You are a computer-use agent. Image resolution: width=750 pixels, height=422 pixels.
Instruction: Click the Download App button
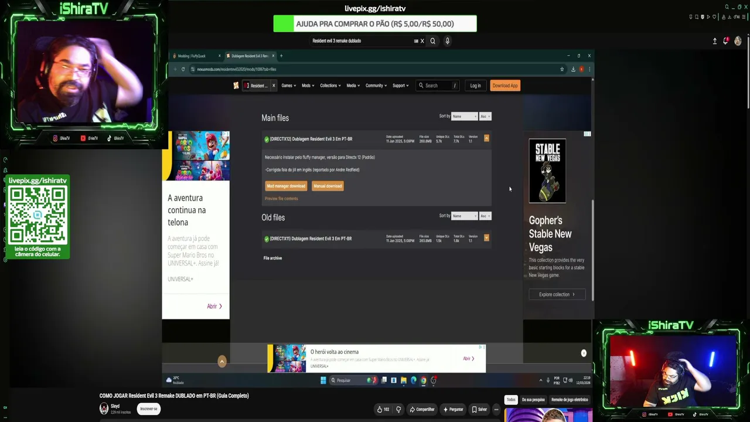click(x=505, y=86)
